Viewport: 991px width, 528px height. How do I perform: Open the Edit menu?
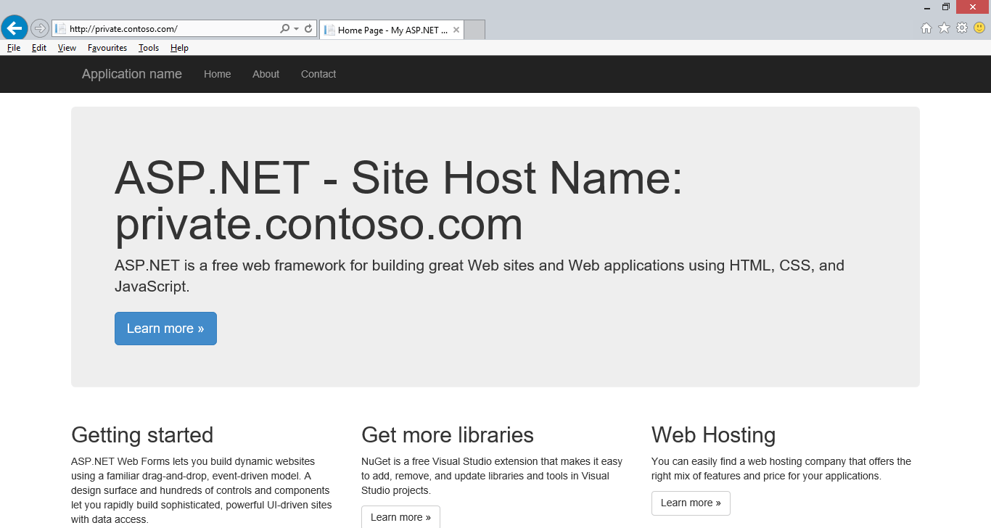click(x=39, y=48)
